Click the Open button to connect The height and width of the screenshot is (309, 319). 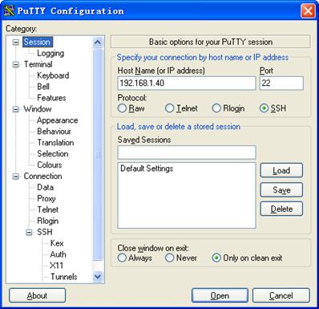tap(220, 295)
